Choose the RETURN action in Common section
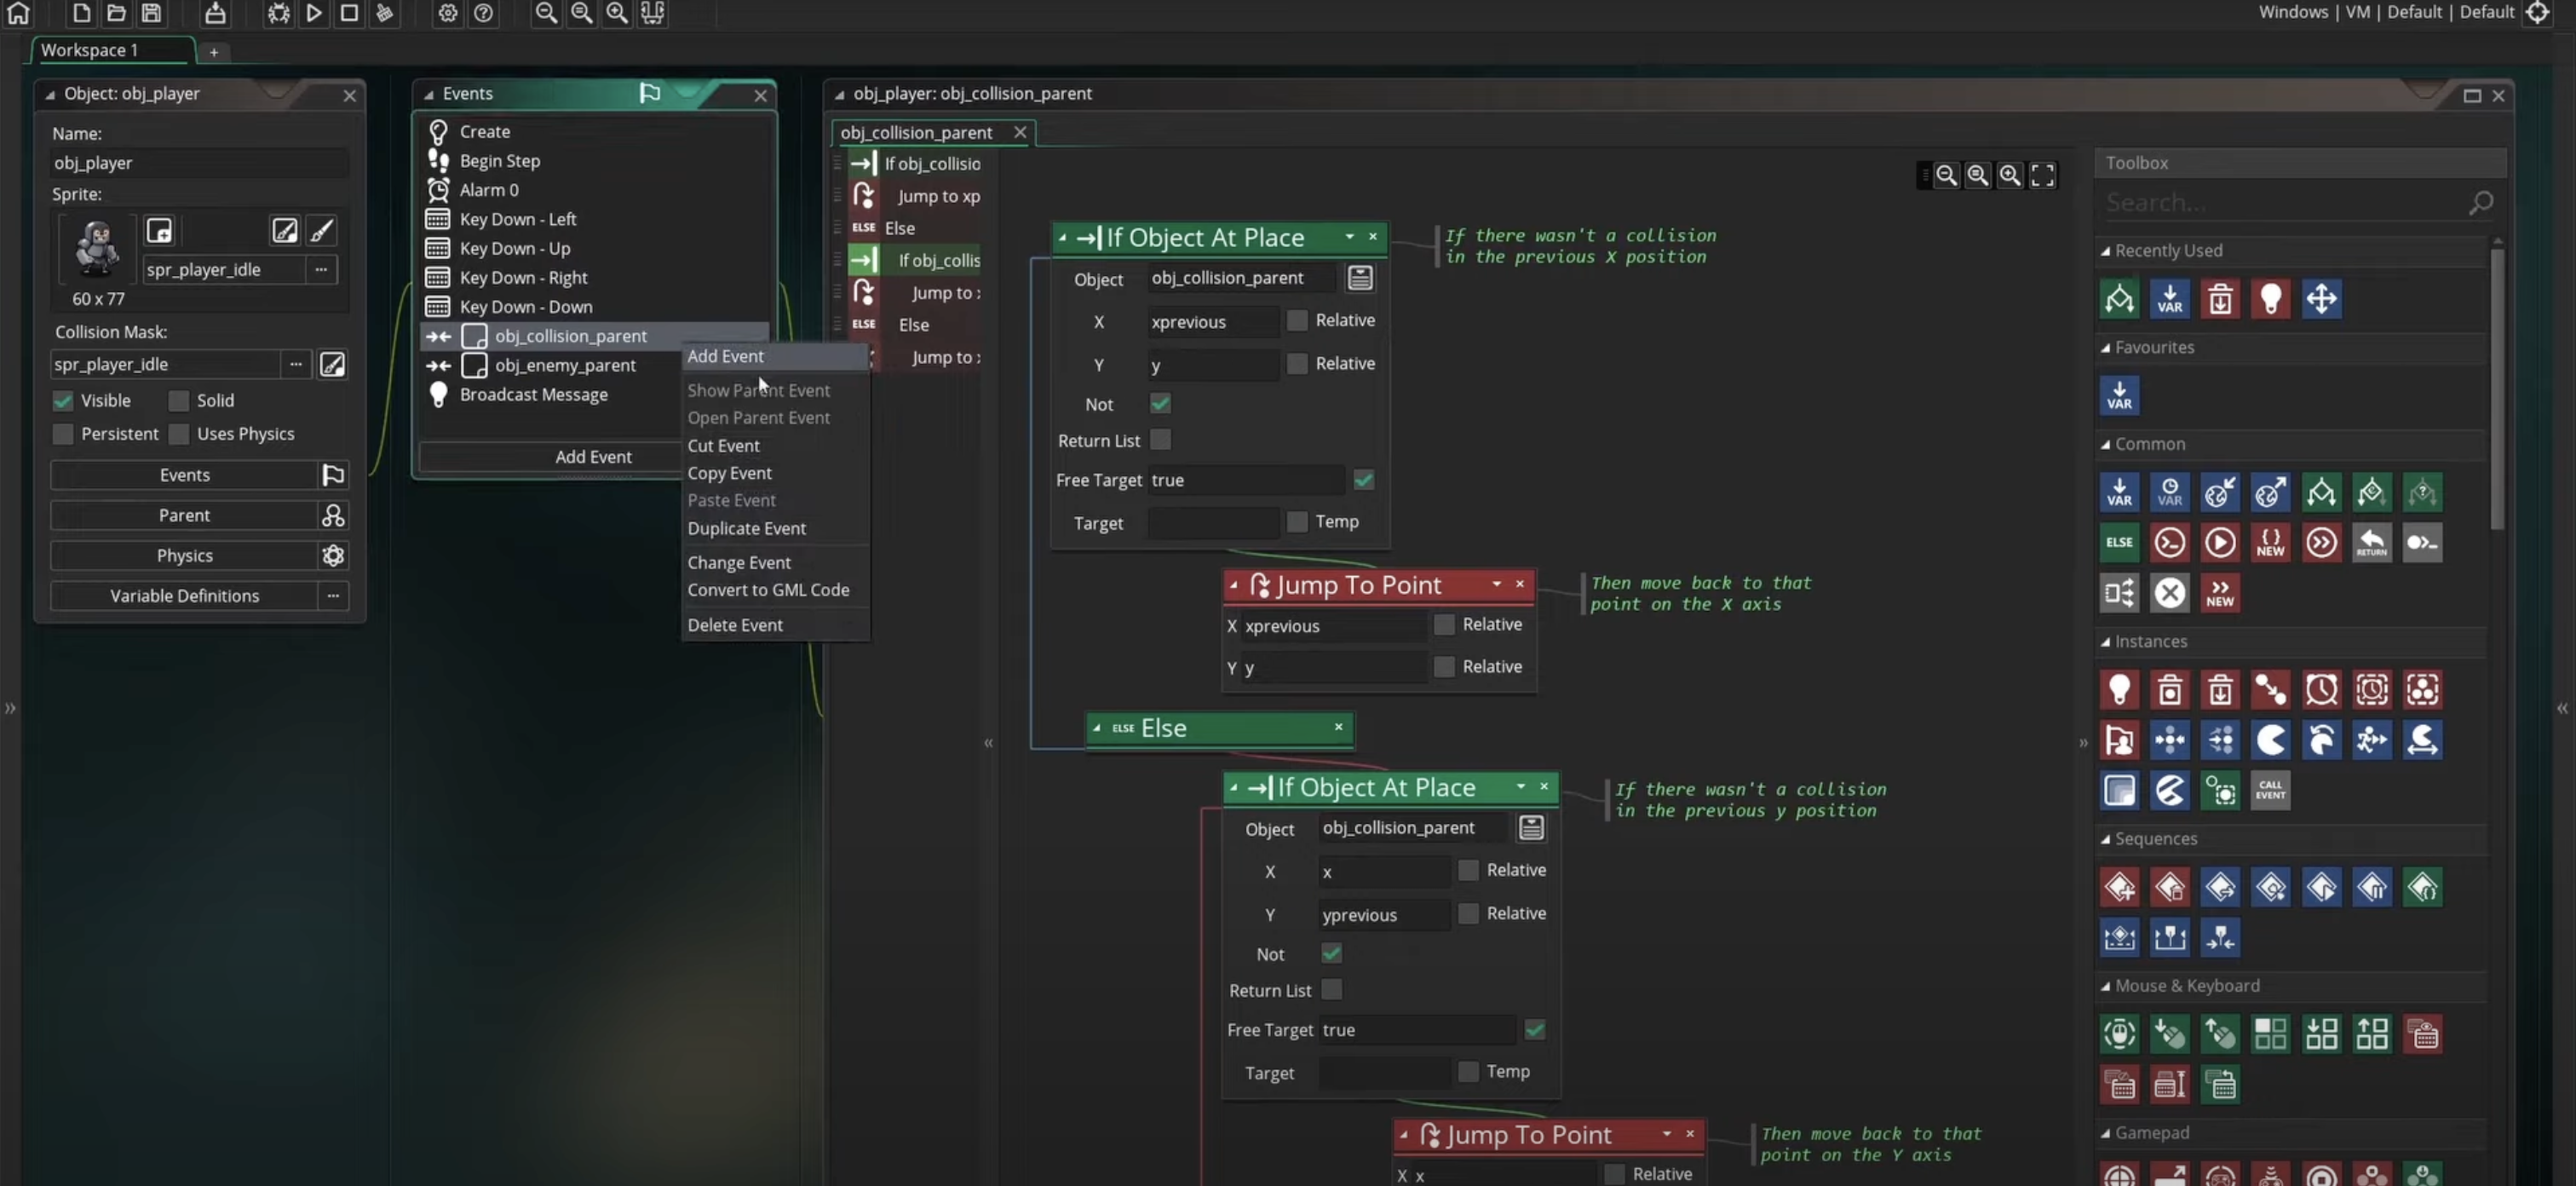The width and height of the screenshot is (2576, 1186). [2372, 542]
